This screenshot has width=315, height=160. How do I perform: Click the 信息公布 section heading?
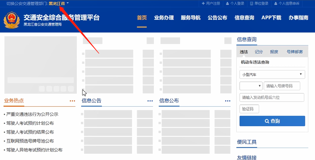pyautogui.click(x=169, y=101)
